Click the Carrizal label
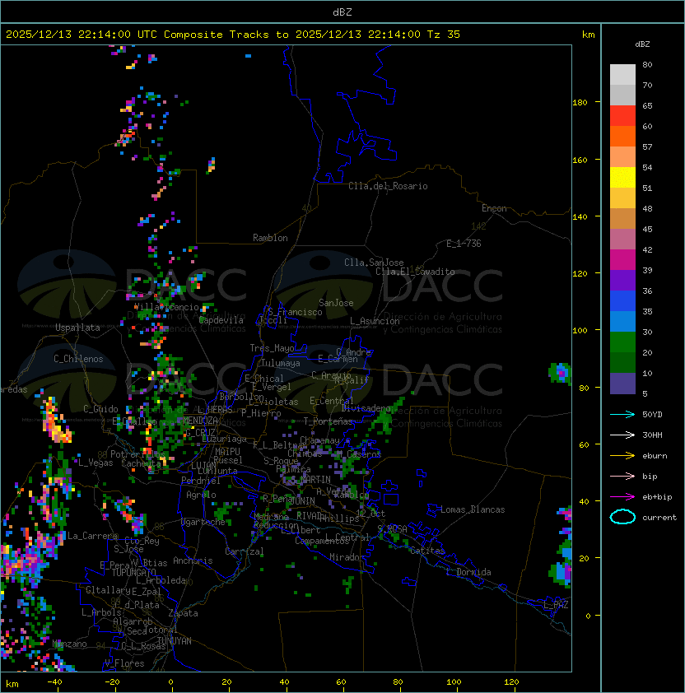This screenshot has height=693, width=685. 244,551
